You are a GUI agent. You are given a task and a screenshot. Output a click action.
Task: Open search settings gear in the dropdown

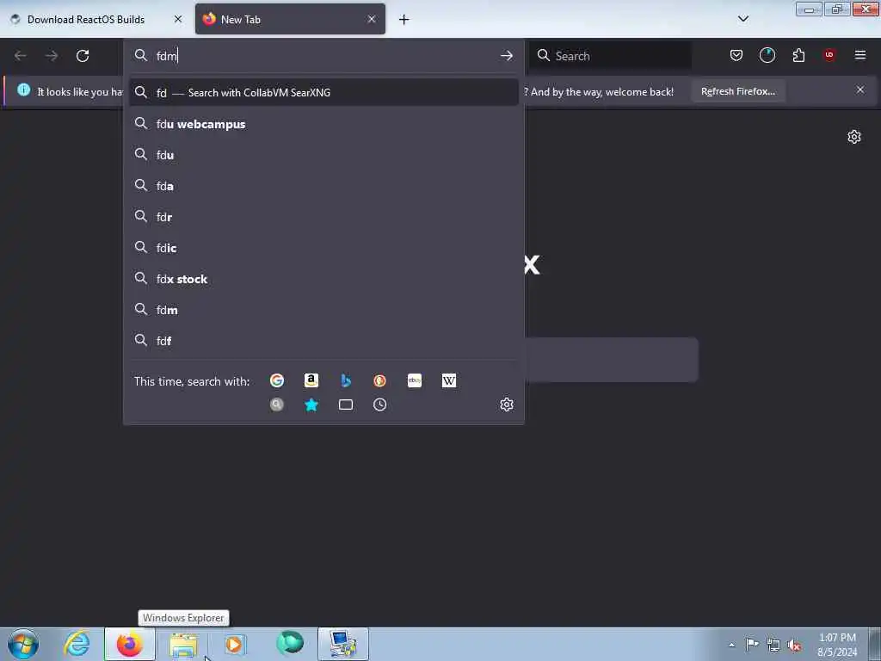coord(507,405)
